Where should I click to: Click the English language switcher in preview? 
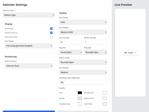pos(130,53)
